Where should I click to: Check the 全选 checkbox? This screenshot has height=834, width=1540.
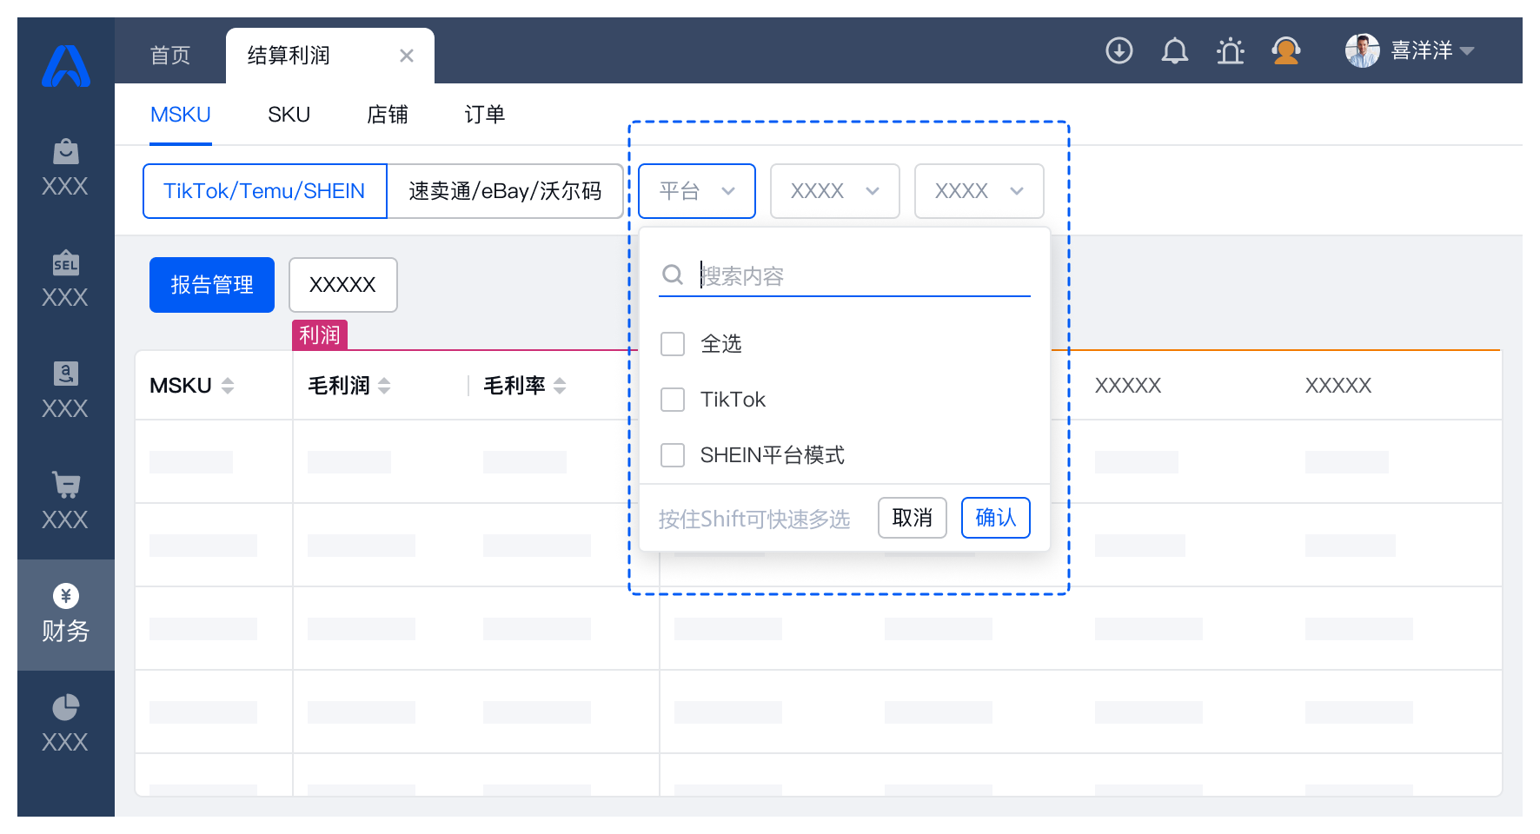(x=673, y=344)
